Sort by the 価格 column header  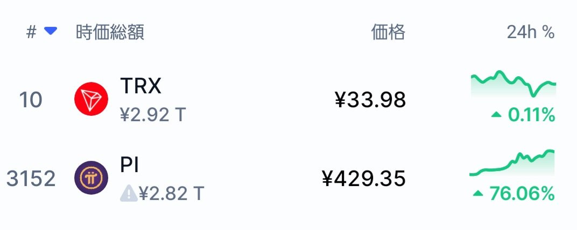coord(388,32)
